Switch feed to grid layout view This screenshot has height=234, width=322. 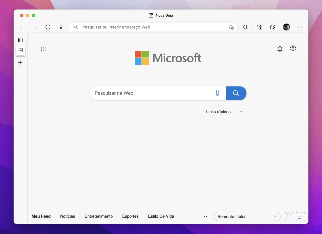(x=289, y=217)
